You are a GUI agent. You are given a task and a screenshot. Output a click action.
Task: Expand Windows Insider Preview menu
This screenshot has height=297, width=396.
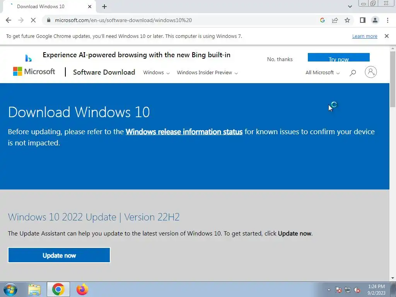[207, 72]
